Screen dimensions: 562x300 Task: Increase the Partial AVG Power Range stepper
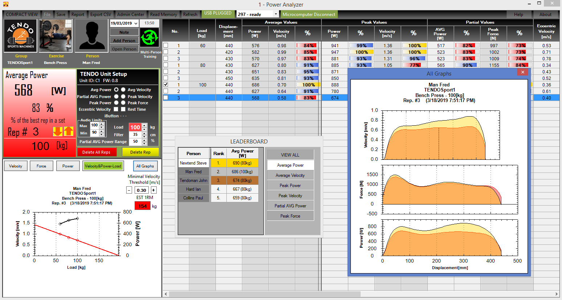[144, 140]
